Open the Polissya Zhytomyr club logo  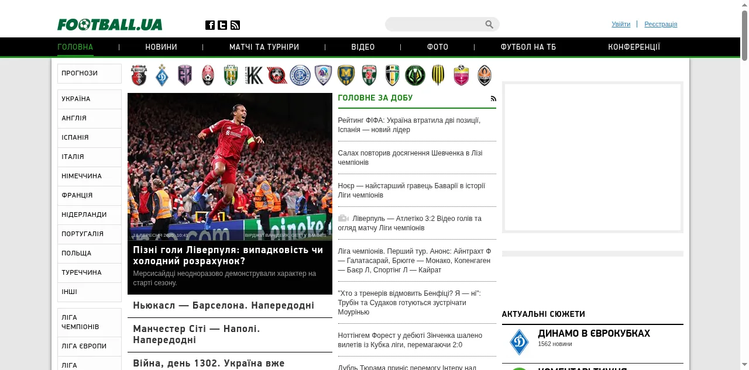[415, 75]
